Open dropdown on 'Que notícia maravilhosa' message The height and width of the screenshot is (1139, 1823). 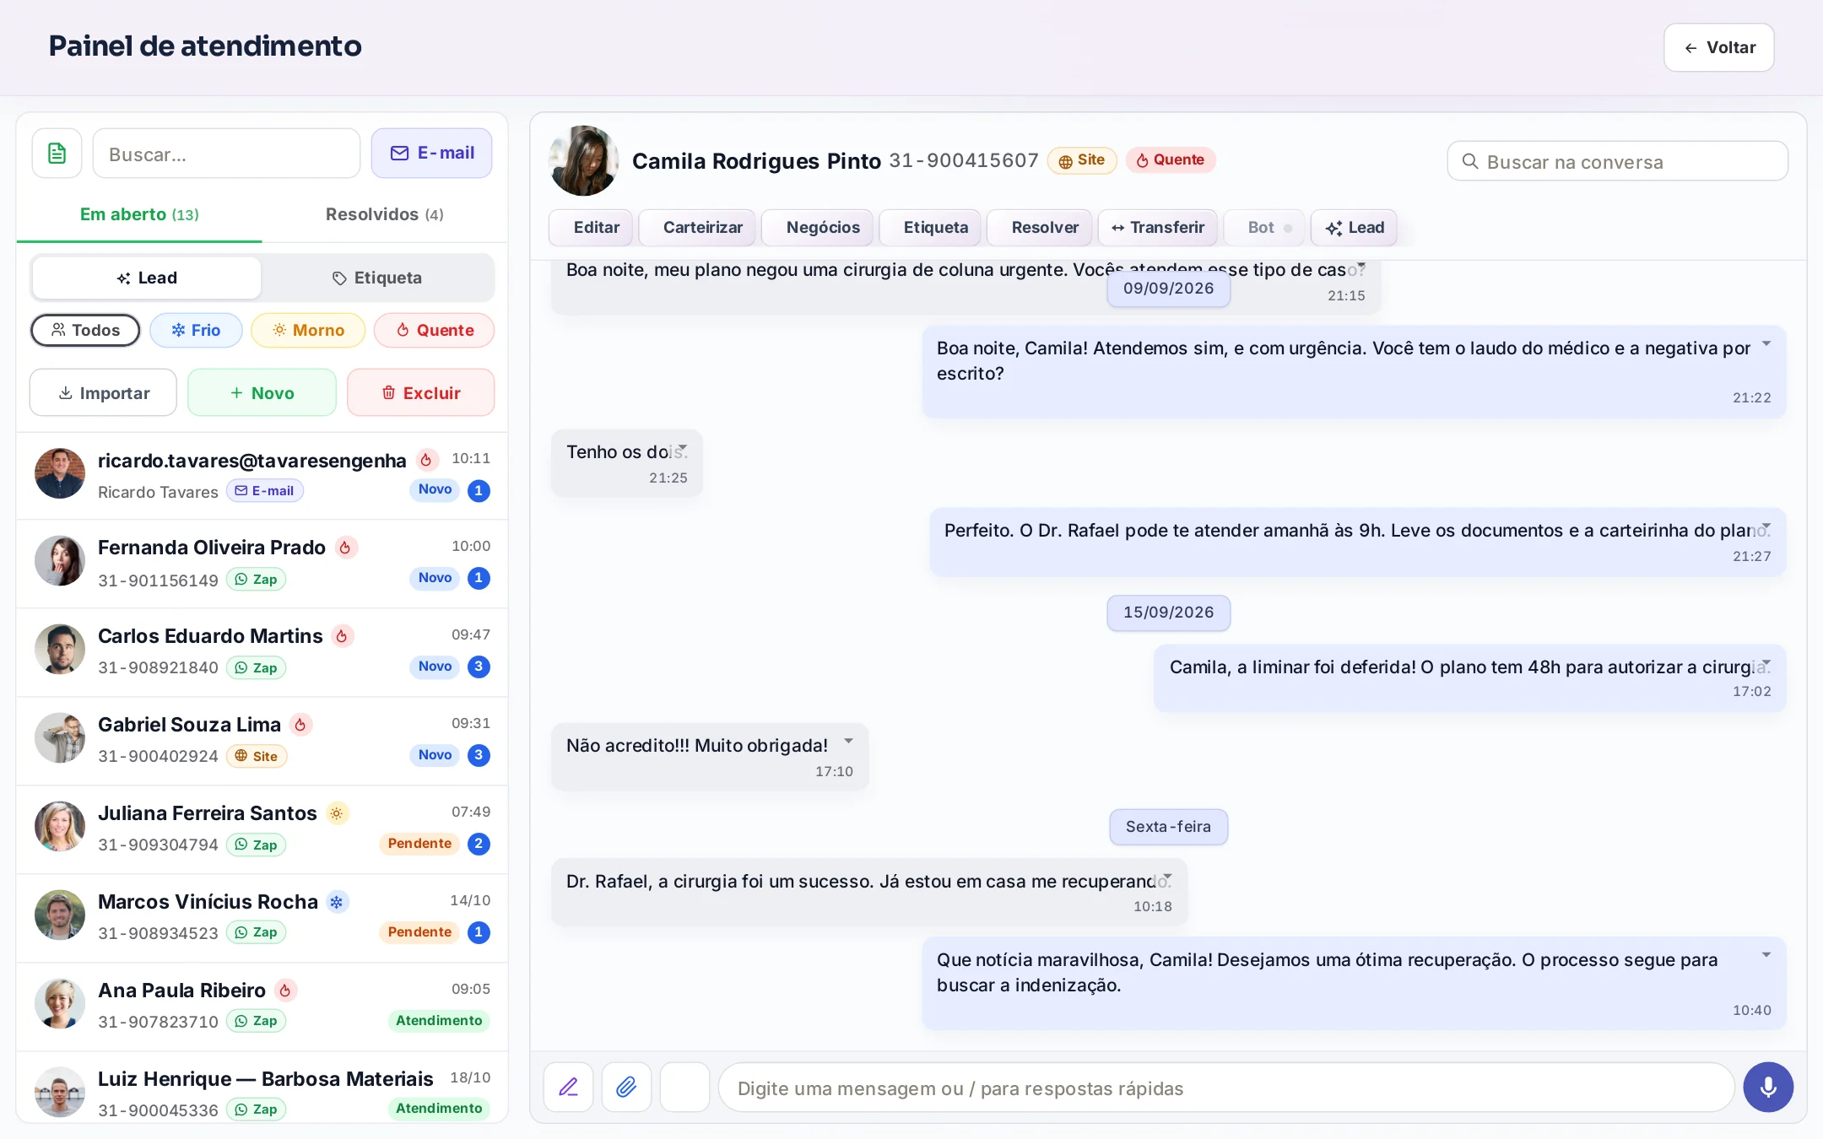(x=1766, y=955)
